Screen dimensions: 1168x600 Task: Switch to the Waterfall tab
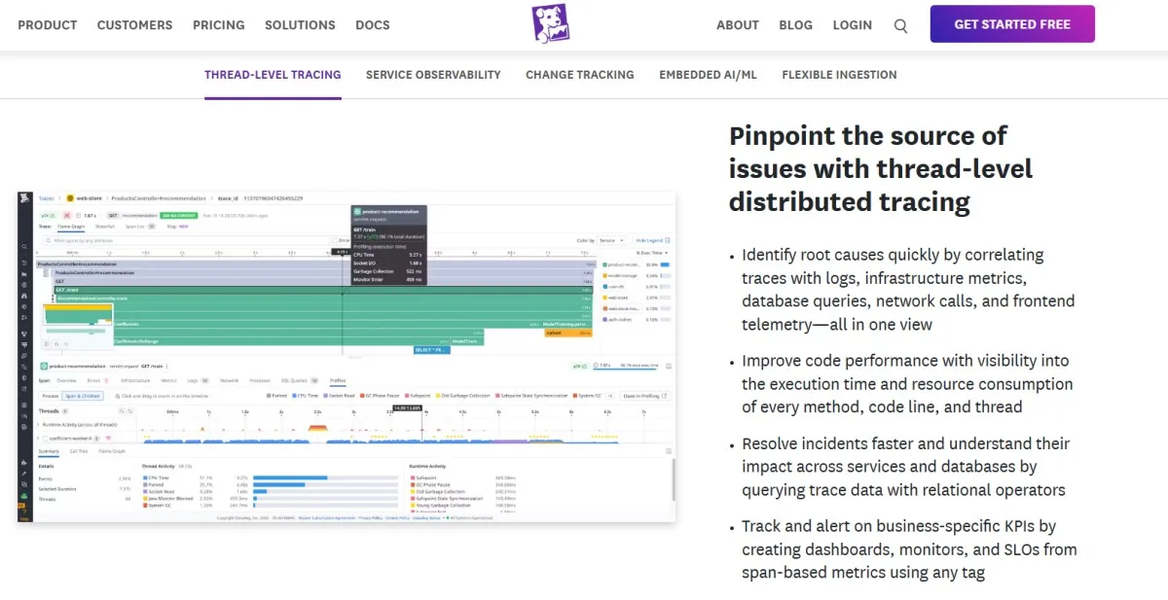tap(107, 228)
